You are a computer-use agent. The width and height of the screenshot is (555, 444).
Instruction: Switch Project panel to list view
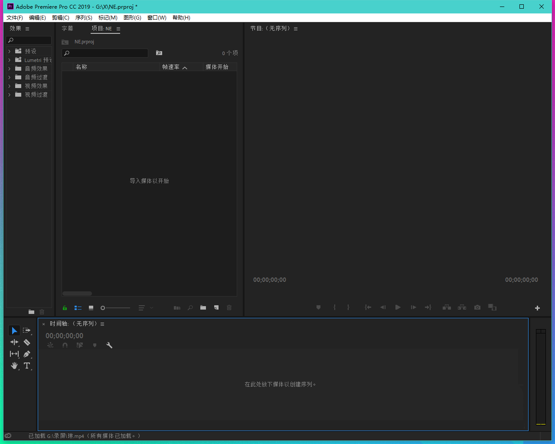tap(78, 308)
